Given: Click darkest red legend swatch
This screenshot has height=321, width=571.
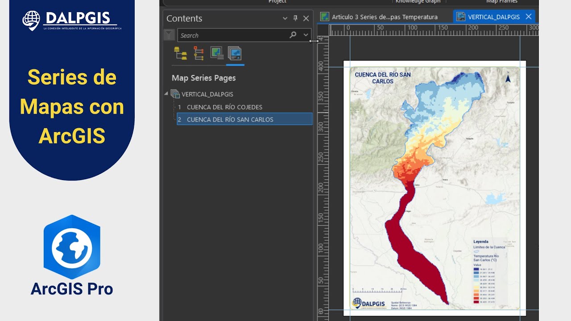Looking at the screenshot, I should pos(477,302).
